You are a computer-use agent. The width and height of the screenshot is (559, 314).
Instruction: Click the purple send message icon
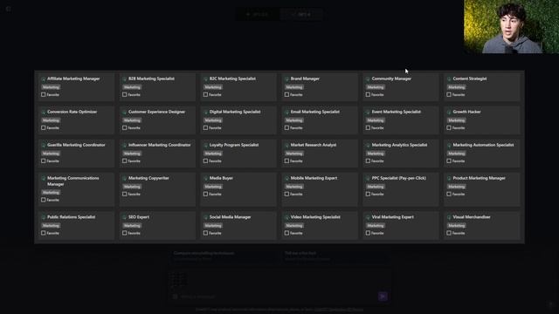pyautogui.click(x=383, y=297)
